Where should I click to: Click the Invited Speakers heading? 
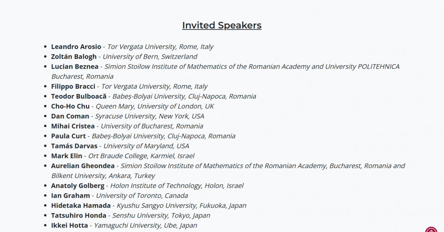click(222, 25)
